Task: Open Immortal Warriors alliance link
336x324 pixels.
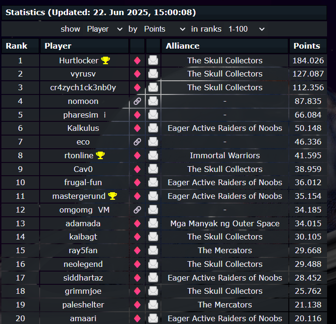Action: coord(225,155)
